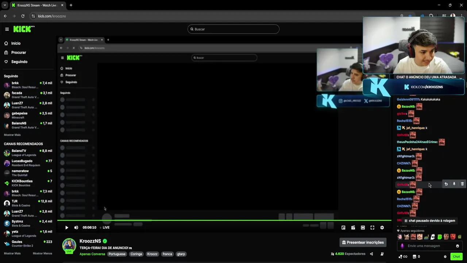
Task: Open Chrome three-dot menu
Action: [x=462, y=16]
